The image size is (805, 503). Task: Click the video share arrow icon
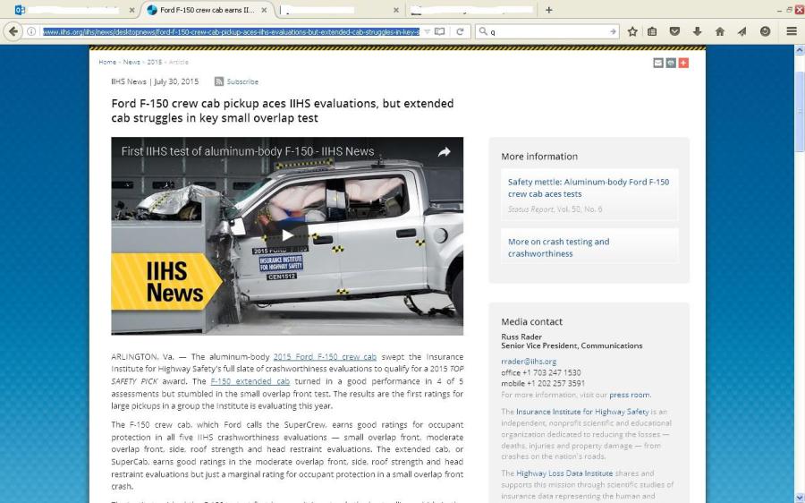click(444, 152)
